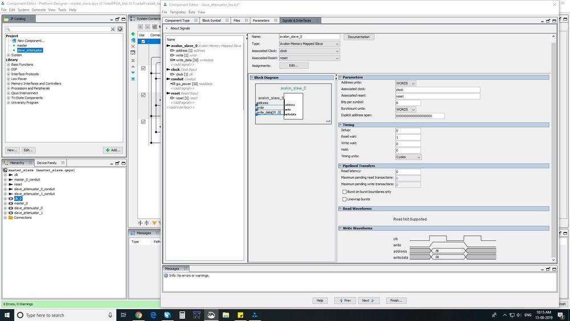Clear the IP Catalog search field
This screenshot has height=321, width=570.
pyautogui.click(x=113, y=29)
